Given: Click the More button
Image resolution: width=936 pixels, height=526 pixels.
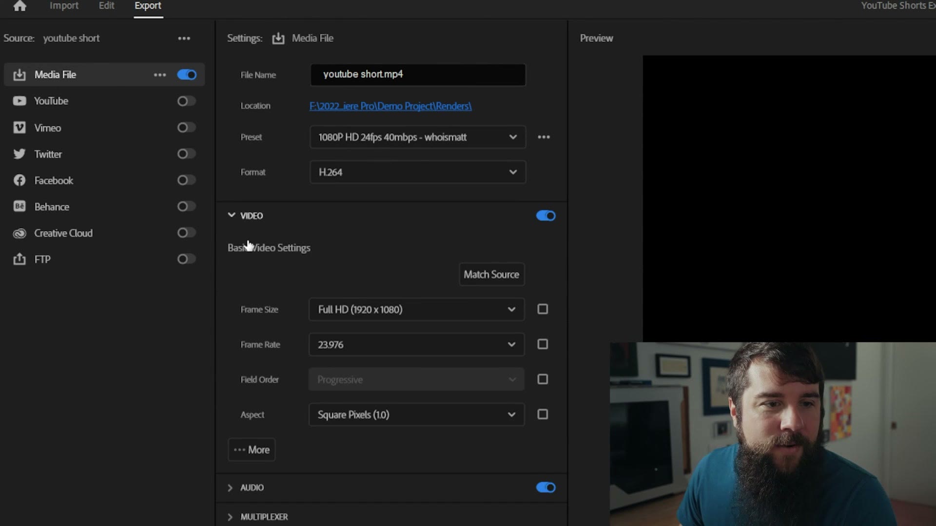Looking at the screenshot, I should pyautogui.click(x=252, y=450).
